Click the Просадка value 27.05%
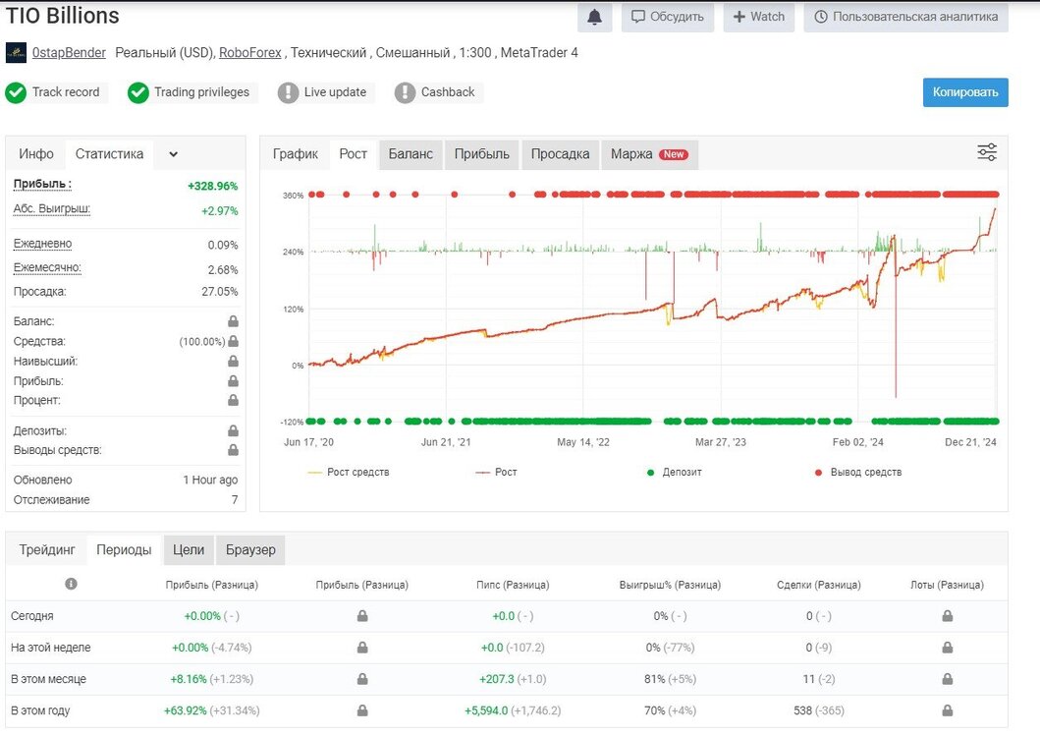This screenshot has width=1040, height=737. point(220,292)
